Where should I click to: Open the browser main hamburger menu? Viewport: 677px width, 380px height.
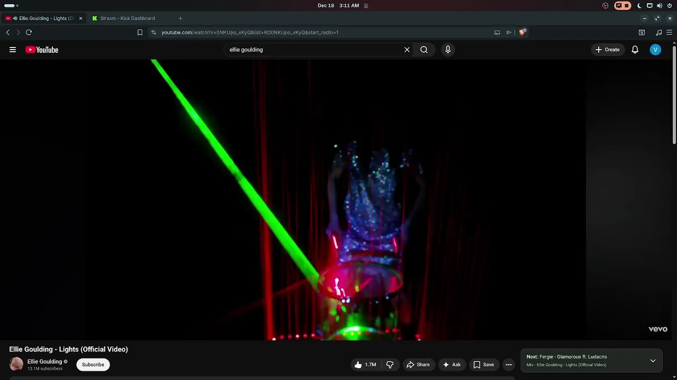click(x=669, y=32)
